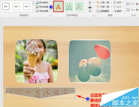
Task: Open Shape Fill (形状填充) menu
Action: point(43,3)
